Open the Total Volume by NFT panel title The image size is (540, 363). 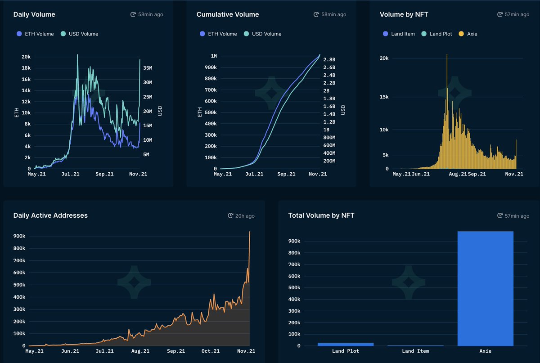click(321, 215)
